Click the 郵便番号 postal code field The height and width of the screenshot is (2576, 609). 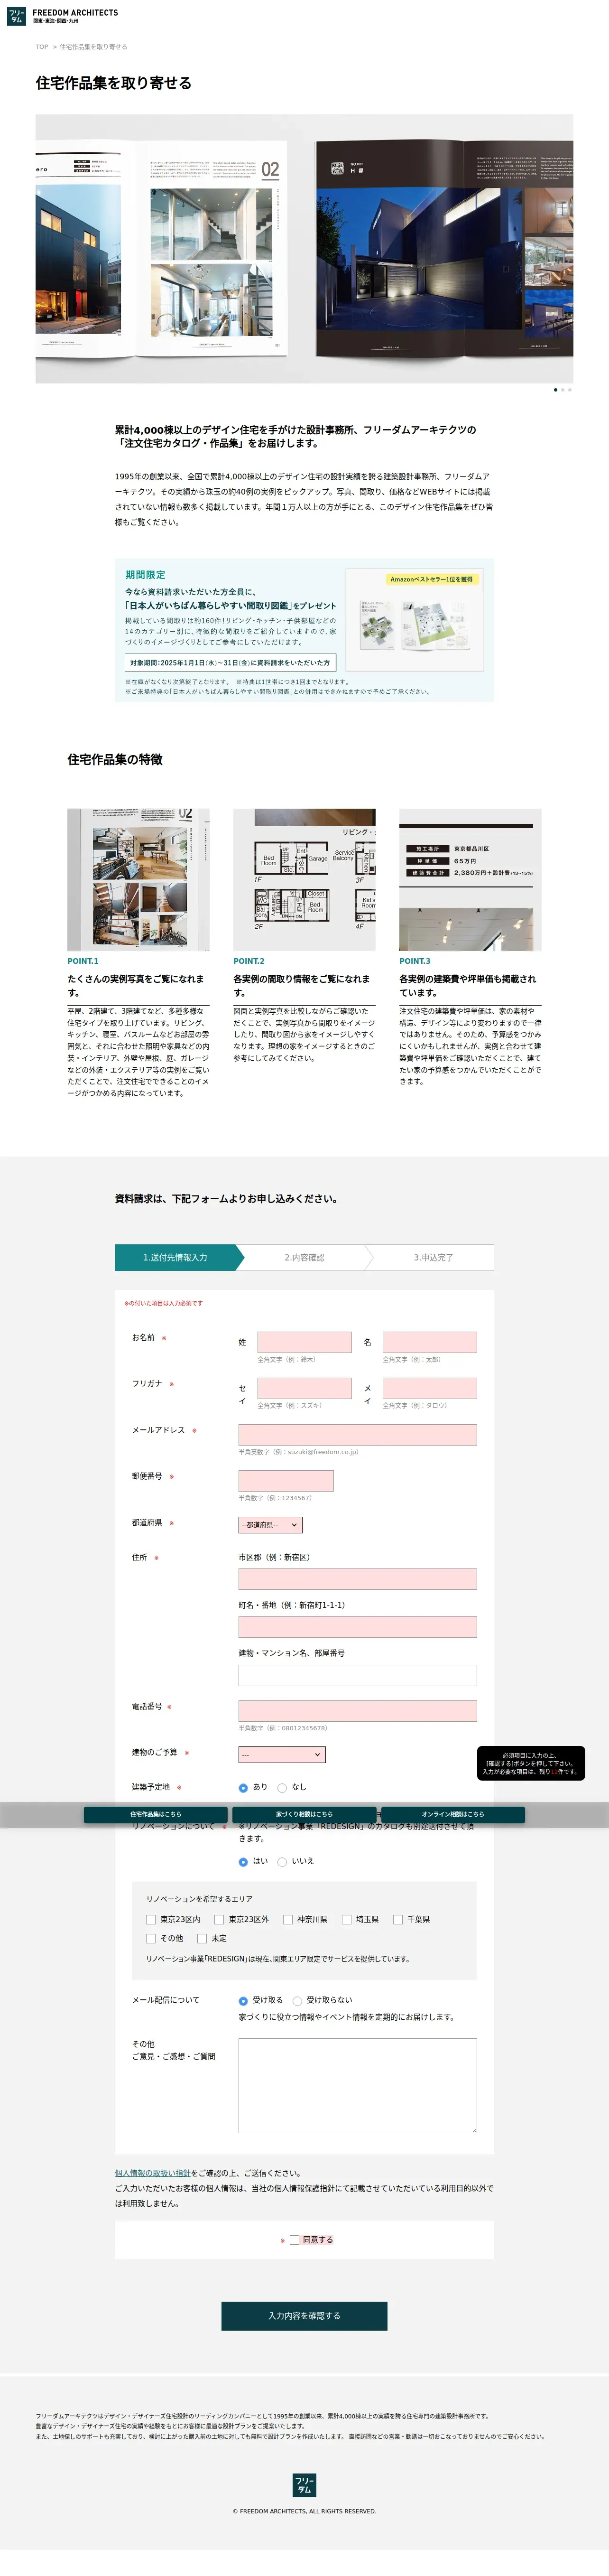tap(286, 1481)
